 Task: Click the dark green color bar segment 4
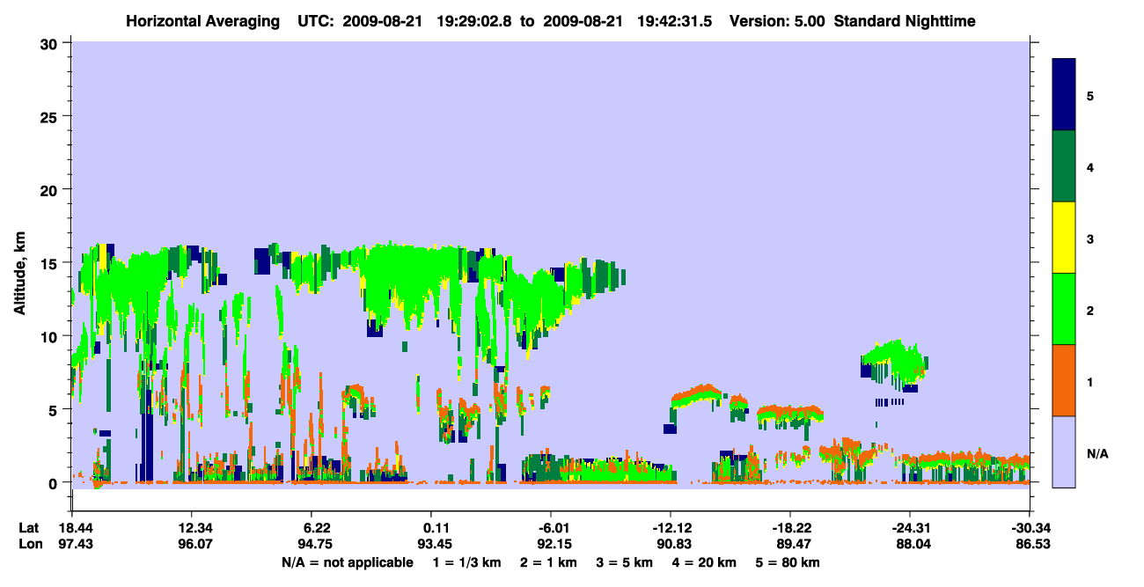click(x=1064, y=166)
